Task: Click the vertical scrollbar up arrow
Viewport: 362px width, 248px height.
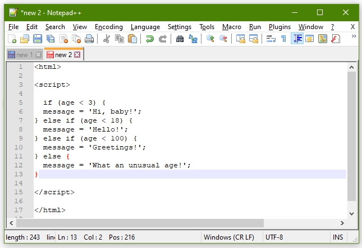Action: pos(351,67)
